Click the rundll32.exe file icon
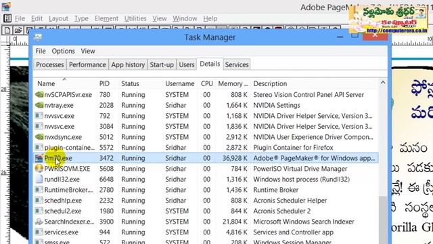Screen dimensions: 433x244 [39, 179]
